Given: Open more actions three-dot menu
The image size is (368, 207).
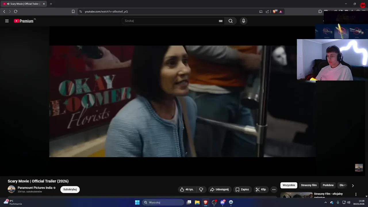Looking at the screenshot, I should [274, 189].
